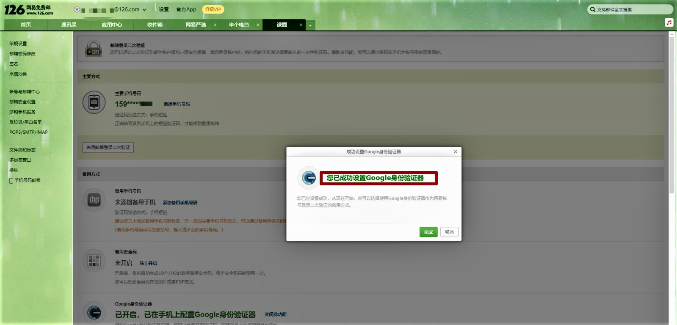
Task: Expand the account email dropdown arrow
Action: point(144,10)
